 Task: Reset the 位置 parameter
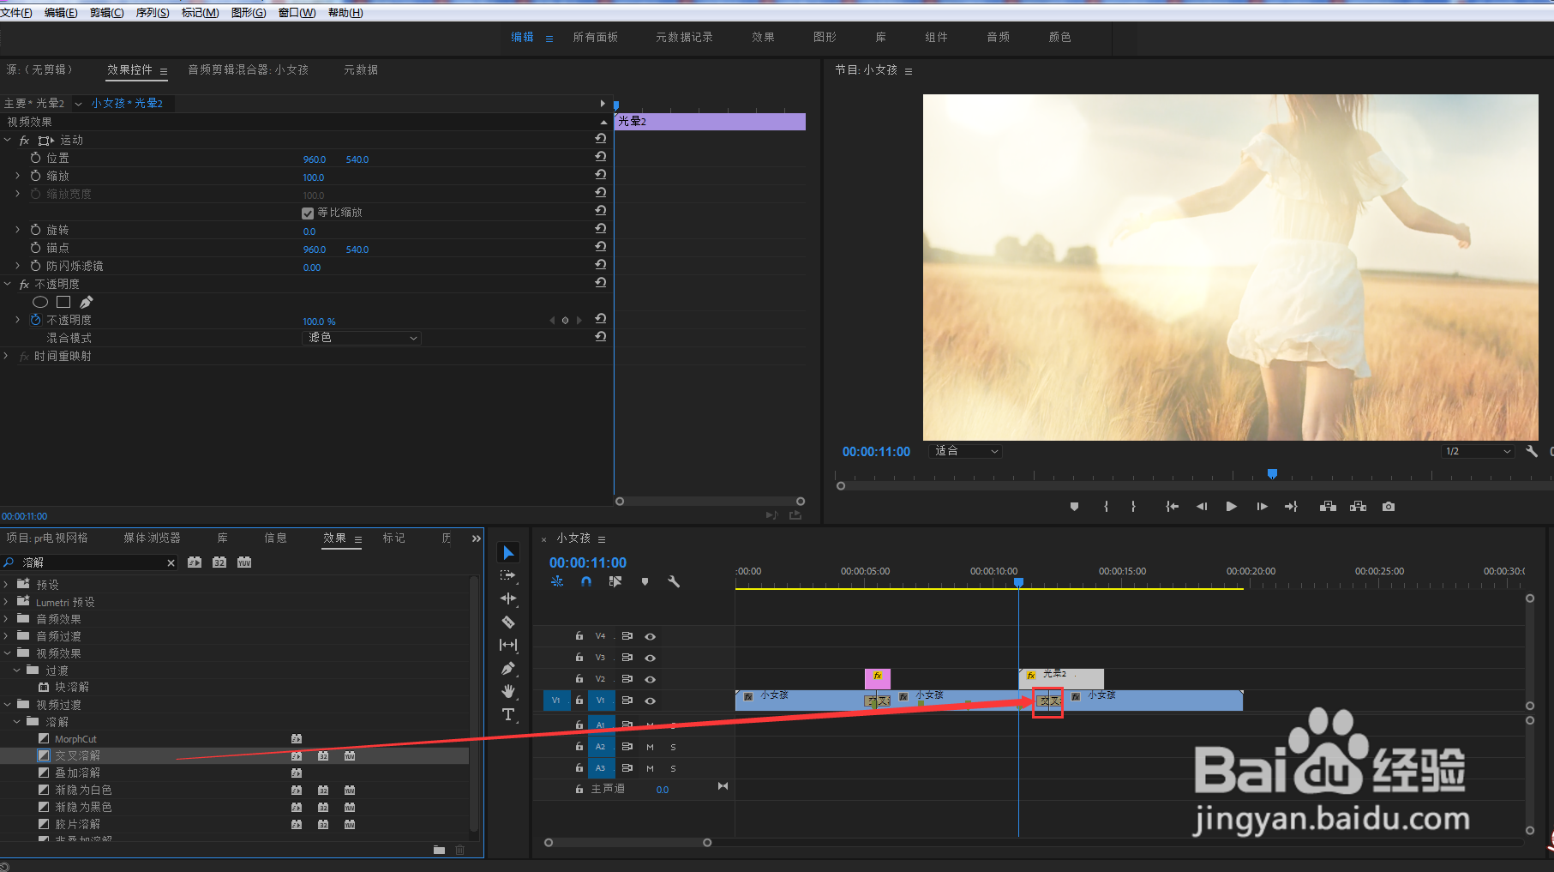(601, 157)
